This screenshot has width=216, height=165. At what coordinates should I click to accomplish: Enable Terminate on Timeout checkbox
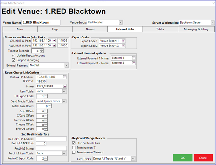coord(74,152)
